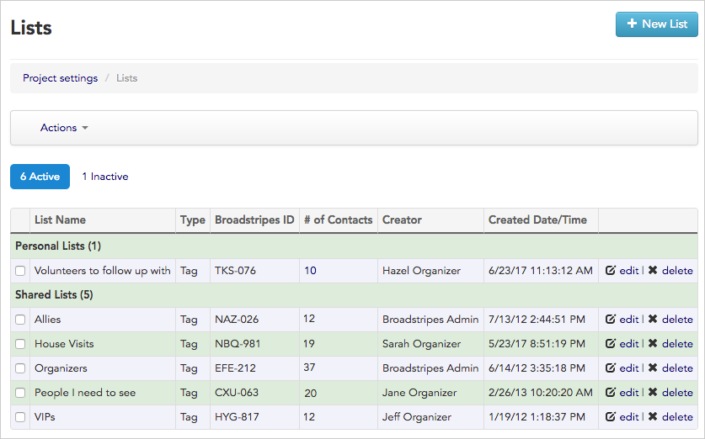Open the 10 contacts count for Volunteers
Image resolution: width=705 pixels, height=439 pixels.
[x=310, y=271]
